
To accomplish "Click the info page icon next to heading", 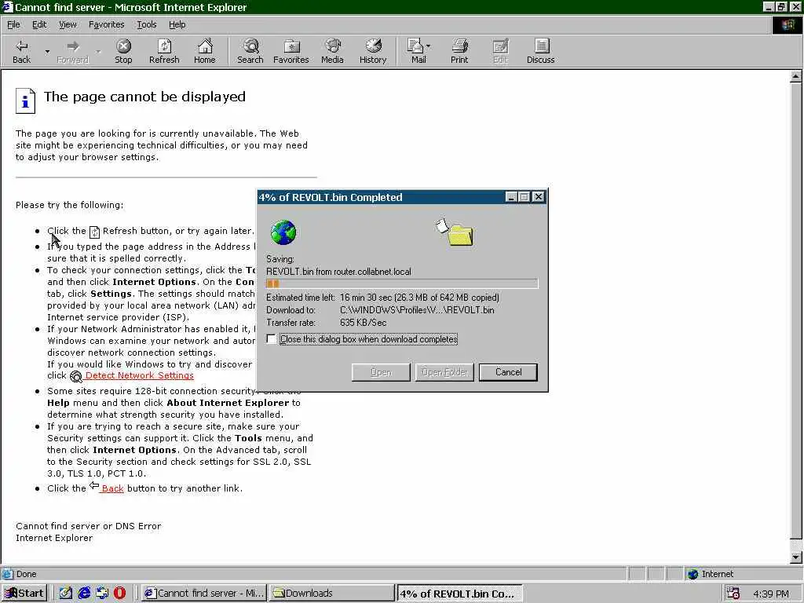I will click(x=26, y=100).
